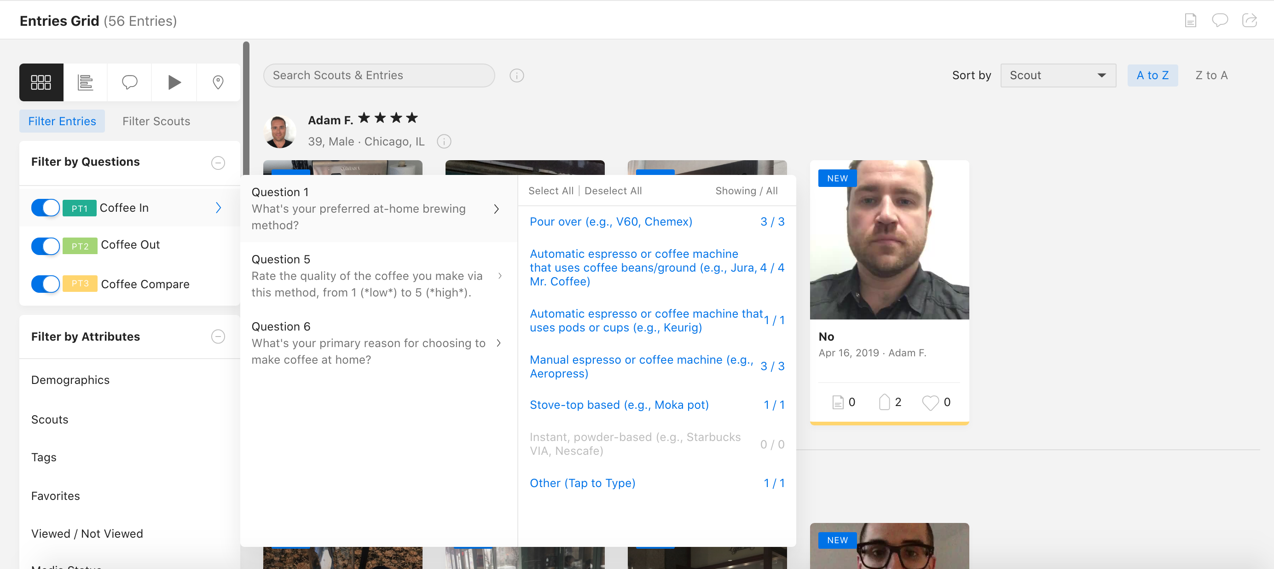Click the Instant, powder-based answer option
Screen dimensions: 1274x569
657,444
